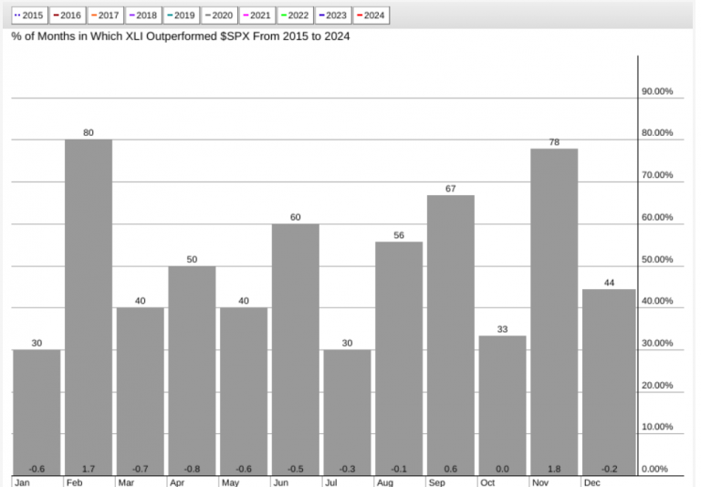Image resolution: width=701 pixels, height=487 pixels.
Task: Click the Oct bar labeled 33
Action: (503, 406)
